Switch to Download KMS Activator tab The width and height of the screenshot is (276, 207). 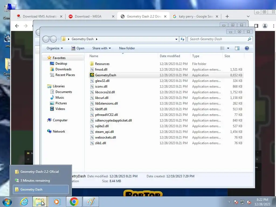[40, 16]
